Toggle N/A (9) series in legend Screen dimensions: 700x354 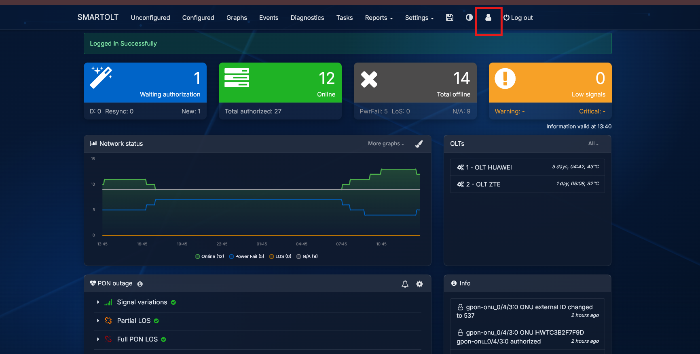(307, 257)
